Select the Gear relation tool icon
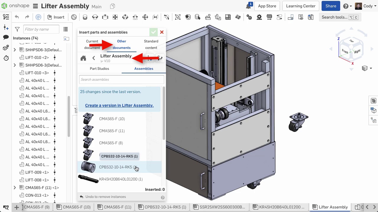 coord(249,17)
